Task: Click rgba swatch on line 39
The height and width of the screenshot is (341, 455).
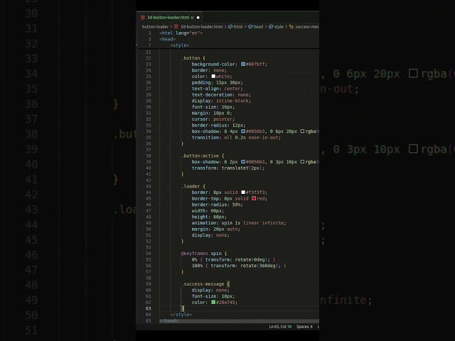Action: [x=302, y=162]
